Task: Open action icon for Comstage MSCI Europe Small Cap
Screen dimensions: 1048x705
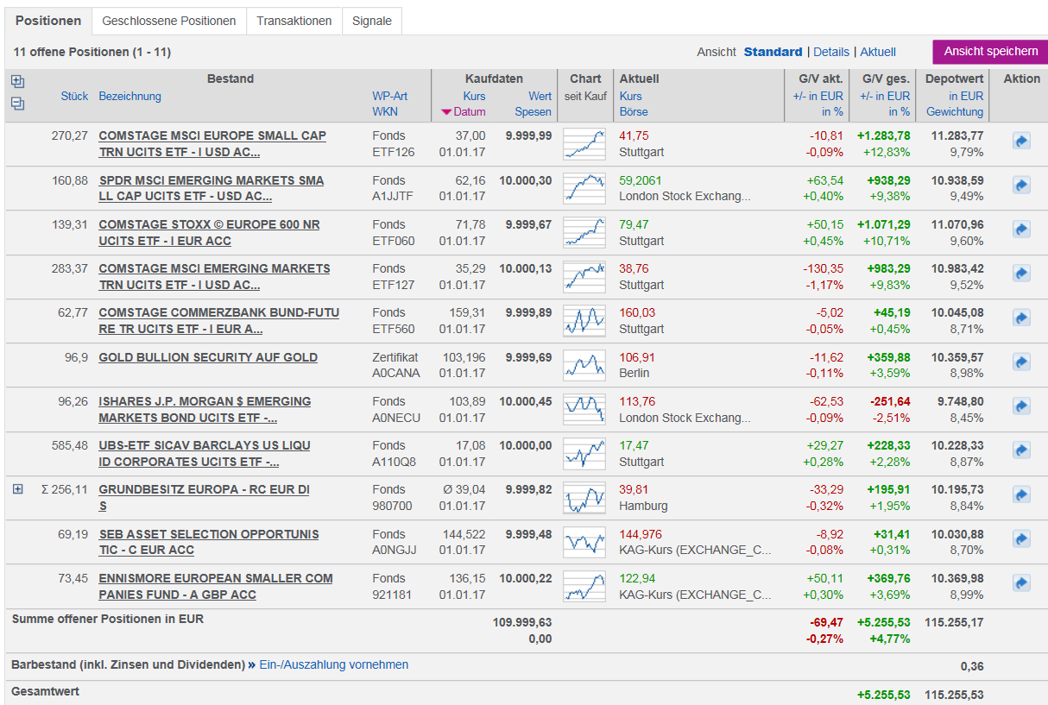Action: click(1021, 141)
